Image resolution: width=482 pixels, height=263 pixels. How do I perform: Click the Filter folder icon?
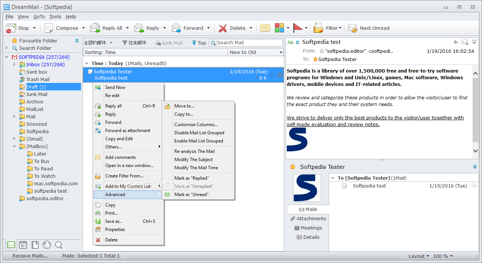[x=319, y=28]
